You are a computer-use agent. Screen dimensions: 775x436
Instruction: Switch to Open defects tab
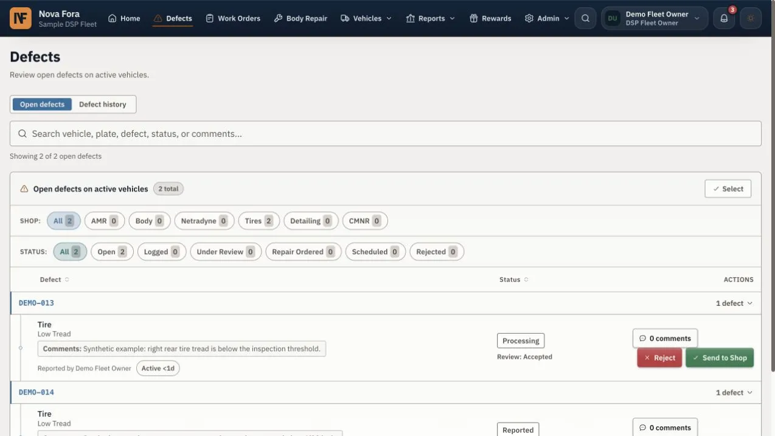click(42, 105)
